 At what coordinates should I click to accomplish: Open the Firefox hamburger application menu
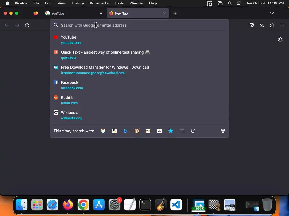[x=282, y=25]
